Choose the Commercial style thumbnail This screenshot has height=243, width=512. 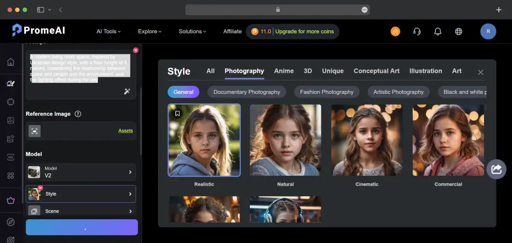pyautogui.click(x=448, y=140)
